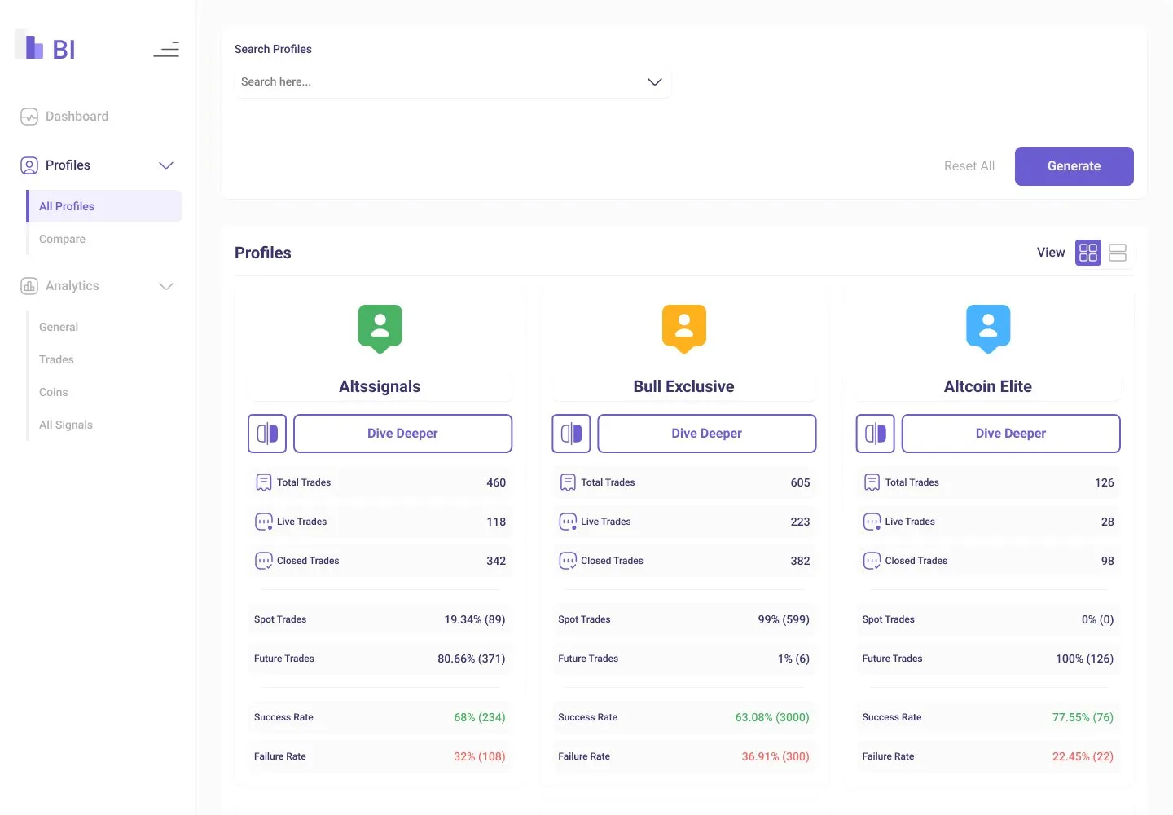Click Dive Deeper for Bull Exclusive
This screenshot has width=1173, height=815.
tap(707, 434)
